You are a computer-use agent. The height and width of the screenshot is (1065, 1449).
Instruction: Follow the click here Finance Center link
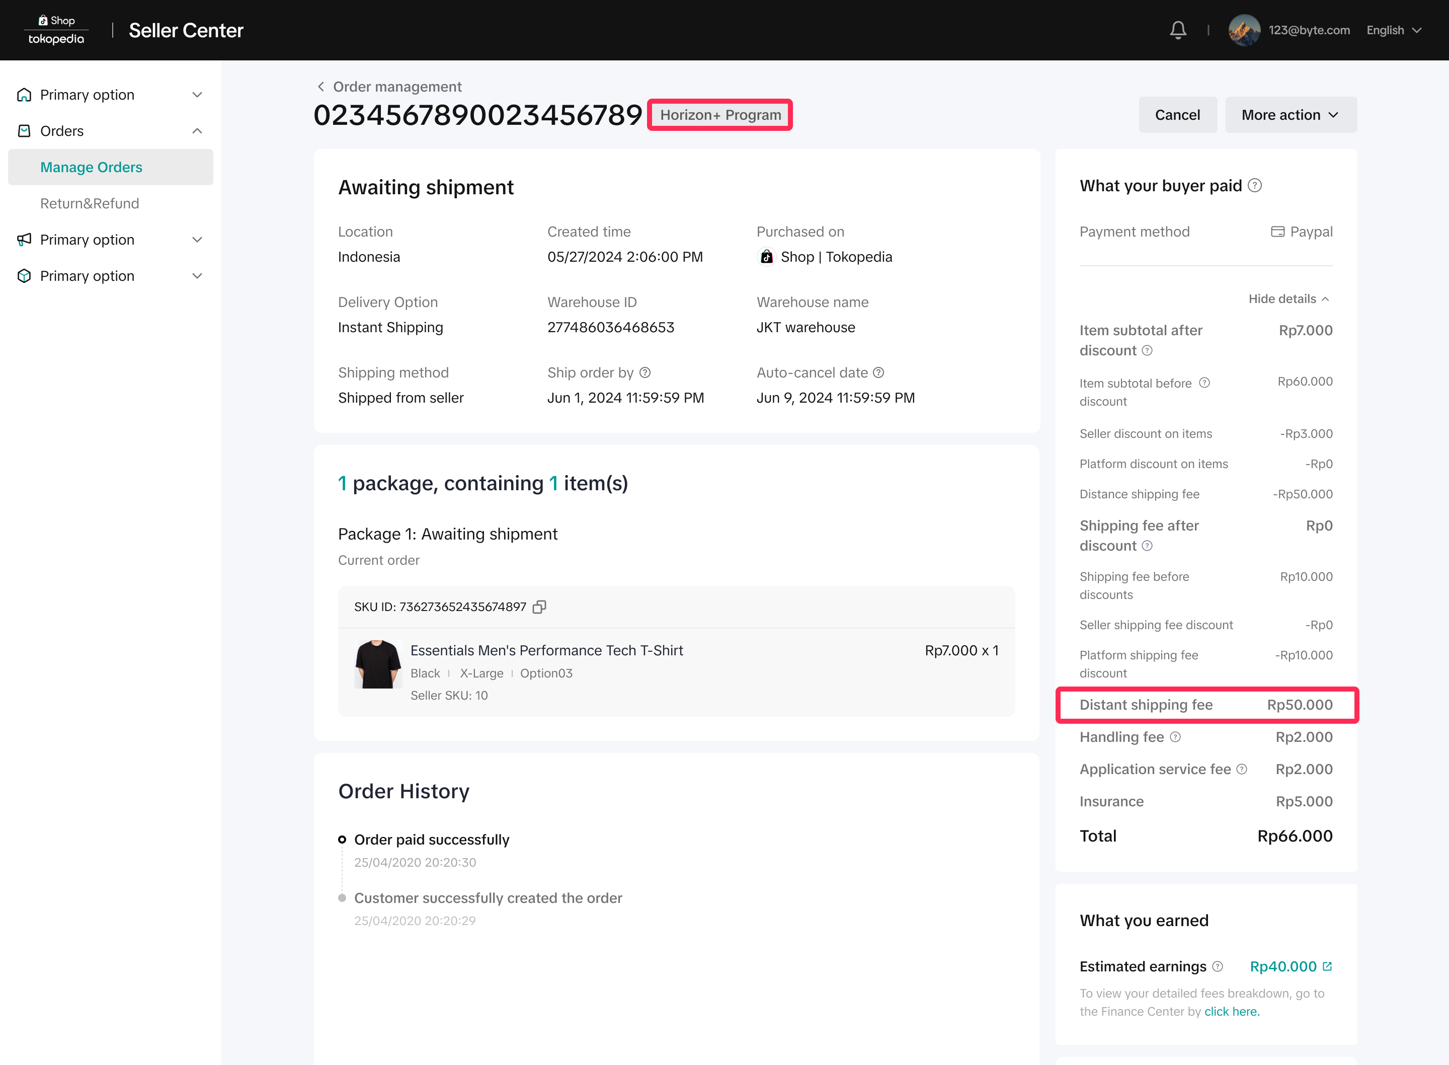click(1231, 1012)
